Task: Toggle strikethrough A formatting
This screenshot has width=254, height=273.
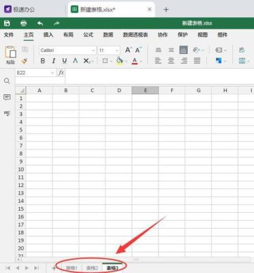Action: click(76, 61)
